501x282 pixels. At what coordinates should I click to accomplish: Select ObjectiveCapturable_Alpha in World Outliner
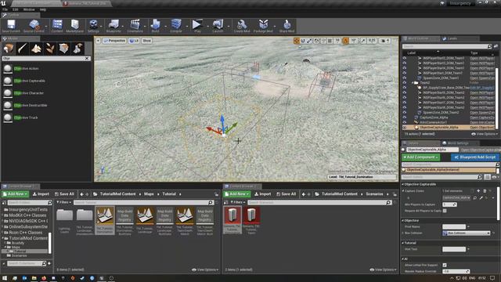[x=449, y=127]
